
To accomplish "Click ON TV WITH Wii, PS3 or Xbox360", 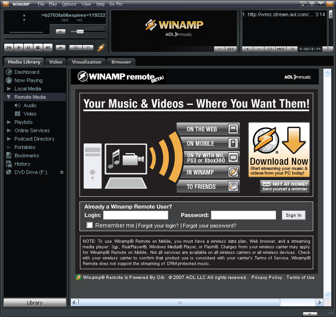I will click(x=211, y=158).
